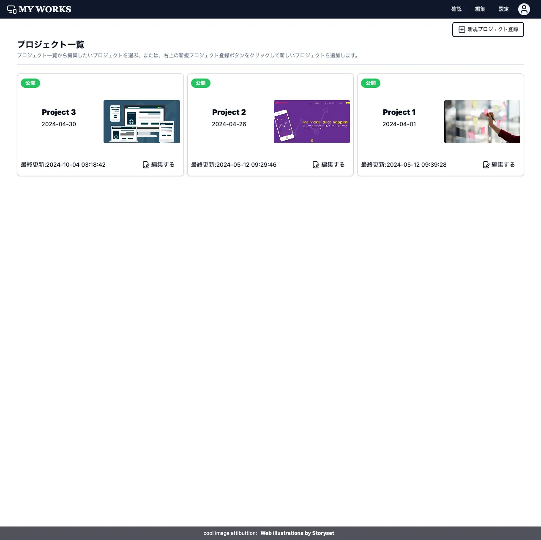Screen dimensions: 541x540
Task: Click the Web illustrations by Storyset link
Action: coord(297,533)
